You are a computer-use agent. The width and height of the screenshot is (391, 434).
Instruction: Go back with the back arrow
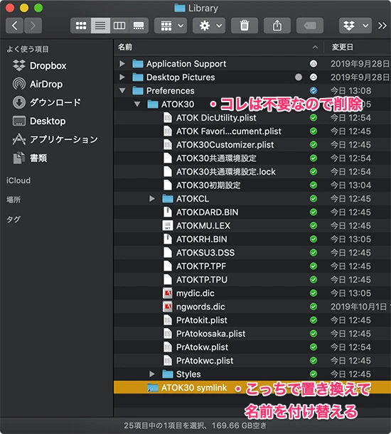[x=14, y=26]
